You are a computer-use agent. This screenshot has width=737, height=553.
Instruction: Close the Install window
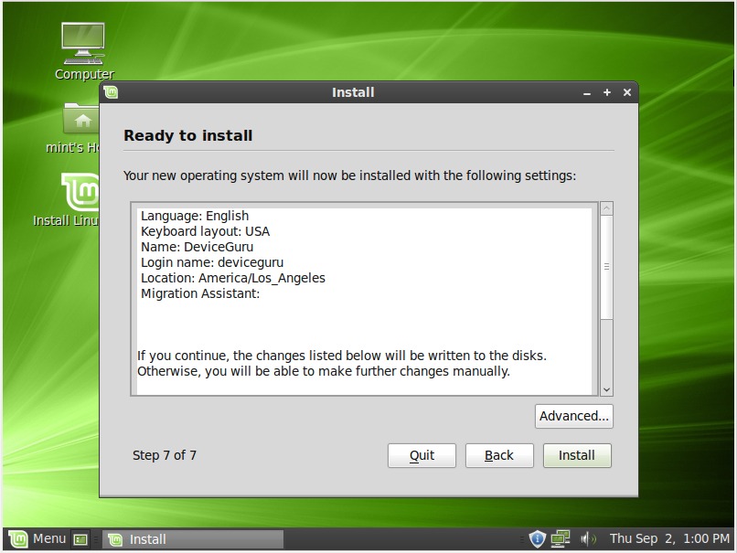[x=627, y=92]
